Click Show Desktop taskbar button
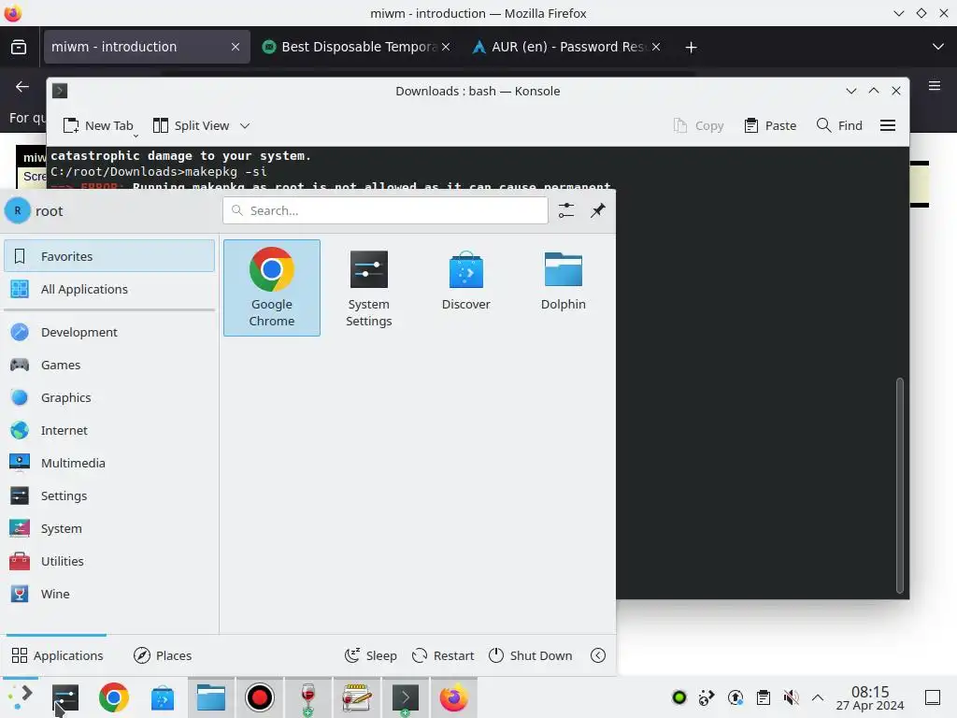957x718 pixels. coord(933,697)
